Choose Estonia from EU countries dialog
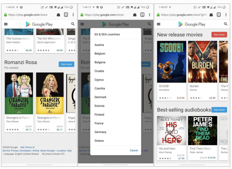The height and width of the screenshot is (169, 232). (116, 106)
